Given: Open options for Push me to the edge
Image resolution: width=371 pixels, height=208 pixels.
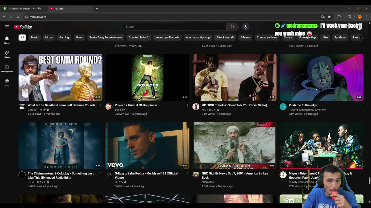Looking at the screenshot, I should (x=362, y=106).
